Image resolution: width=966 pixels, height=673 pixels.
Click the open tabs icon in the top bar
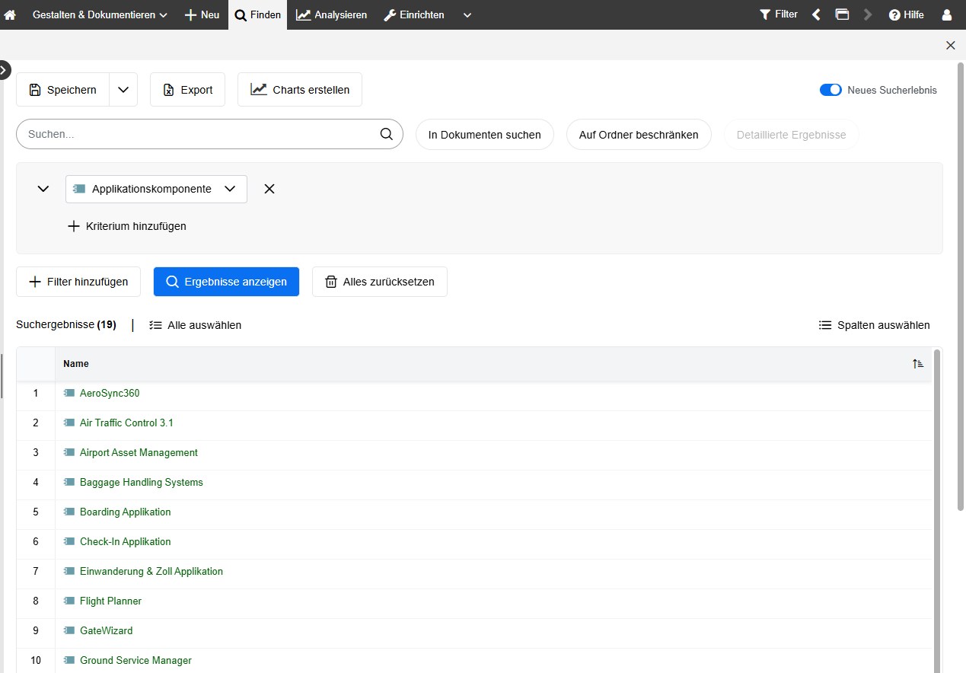[842, 14]
